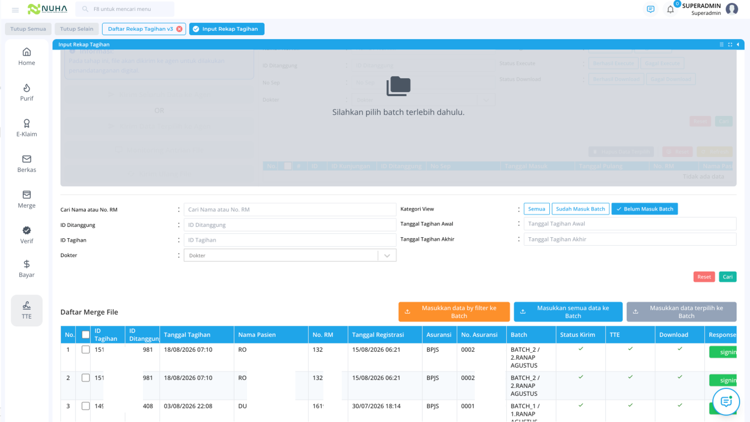This screenshot has width=750, height=422.
Task: Check the row 3 checkbox
Action: click(85, 406)
